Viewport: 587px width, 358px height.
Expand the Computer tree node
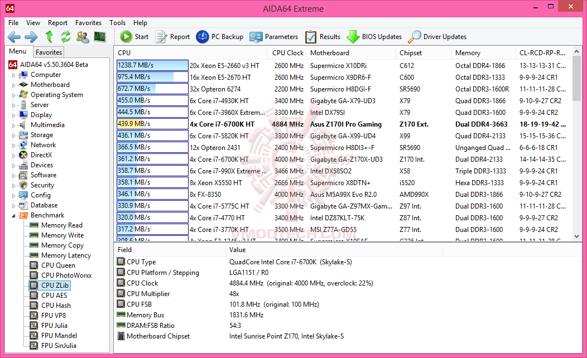(14, 75)
